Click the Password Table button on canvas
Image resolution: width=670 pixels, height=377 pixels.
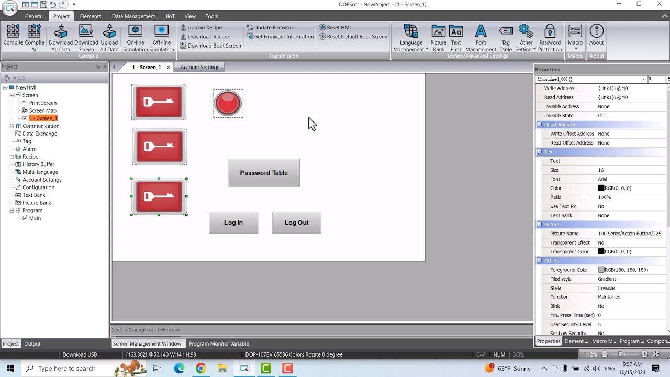click(x=264, y=173)
